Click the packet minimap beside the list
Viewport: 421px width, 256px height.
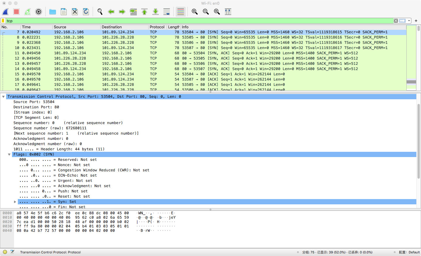(411, 58)
